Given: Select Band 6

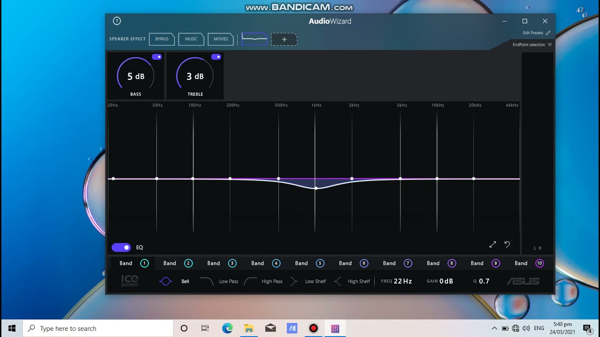Looking at the screenshot, I should 353,264.
